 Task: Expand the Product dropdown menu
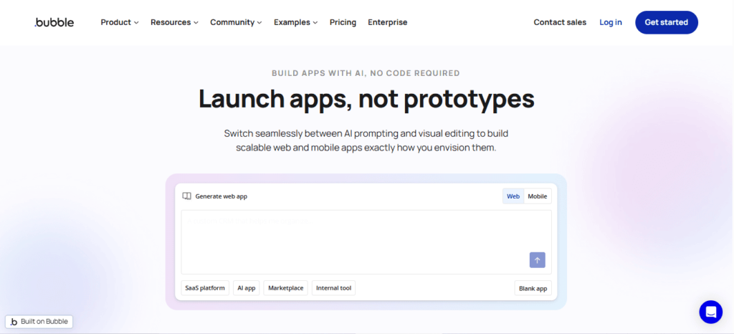[x=119, y=22]
